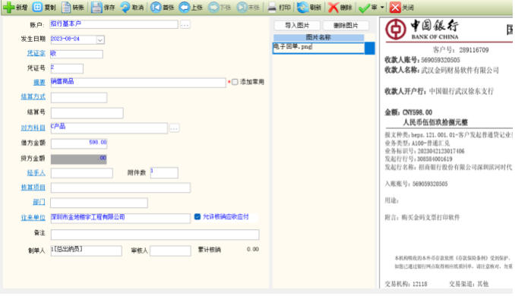Open the 对方科目 link
This screenshot has height=296, width=515.
(x=33, y=128)
